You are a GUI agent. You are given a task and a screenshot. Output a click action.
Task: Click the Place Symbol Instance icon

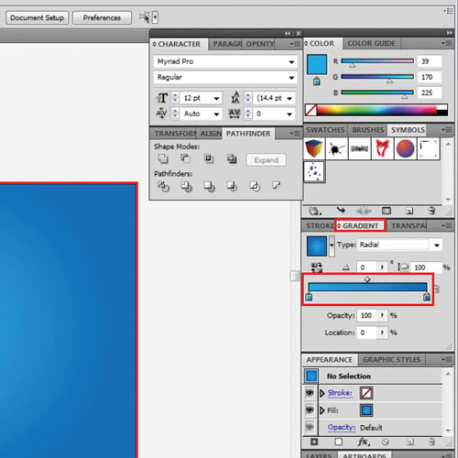click(x=341, y=210)
